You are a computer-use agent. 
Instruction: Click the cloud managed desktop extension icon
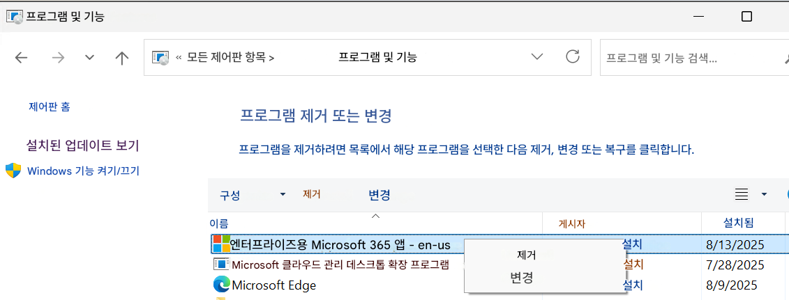pyautogui.click(x=221, y=265)
